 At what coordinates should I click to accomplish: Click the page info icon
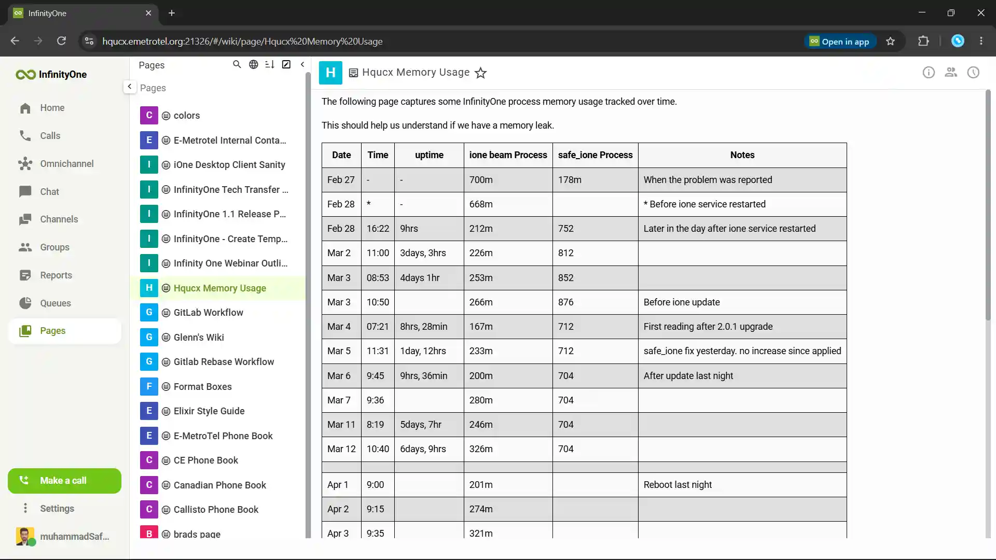[929, 73]
